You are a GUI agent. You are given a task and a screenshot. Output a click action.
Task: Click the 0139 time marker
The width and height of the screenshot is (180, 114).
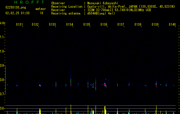click(x=155, y=25)
